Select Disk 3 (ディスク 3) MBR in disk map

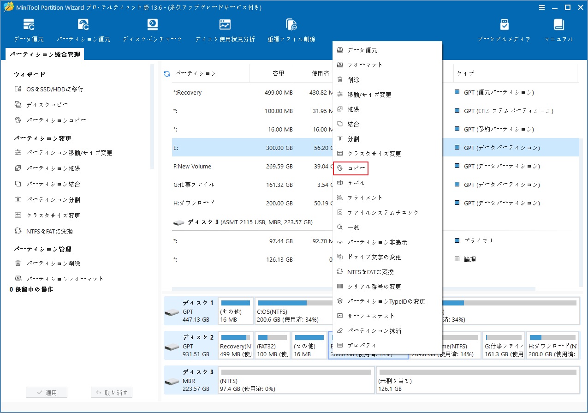190,380
